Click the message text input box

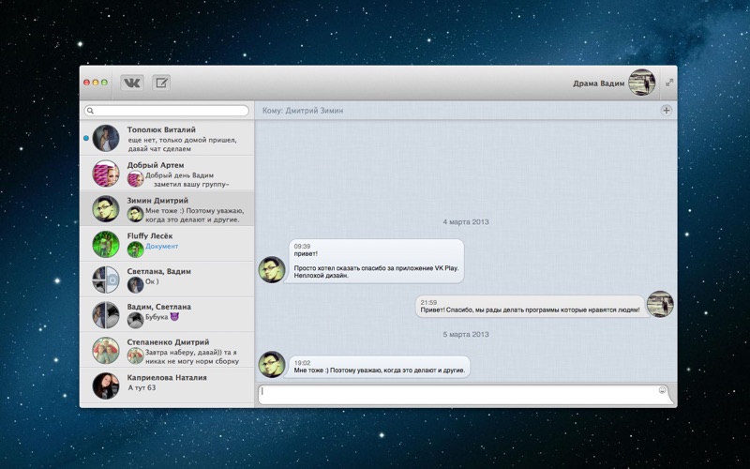click(464, 395)
